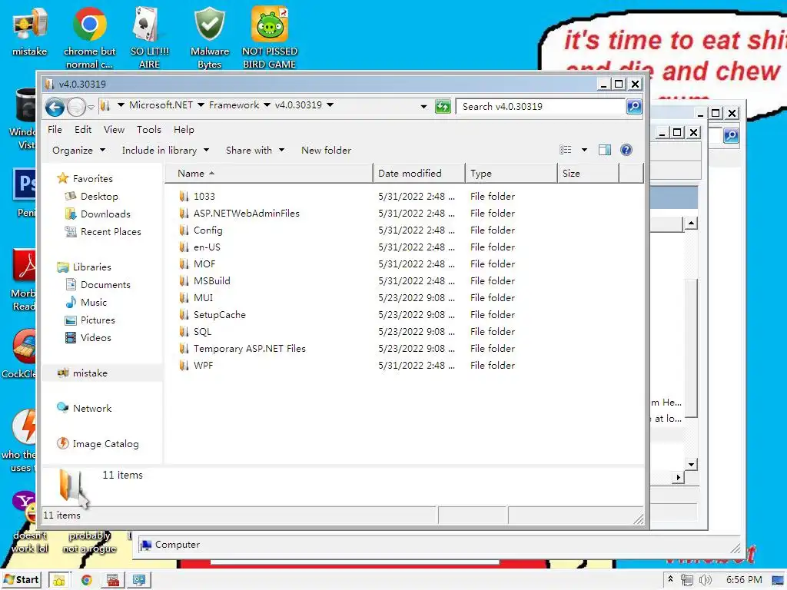The width and height of the screenshot is (787, 590).
Task: Click the Search v4.0.30319 input field
Action: [x=540, y=106]
